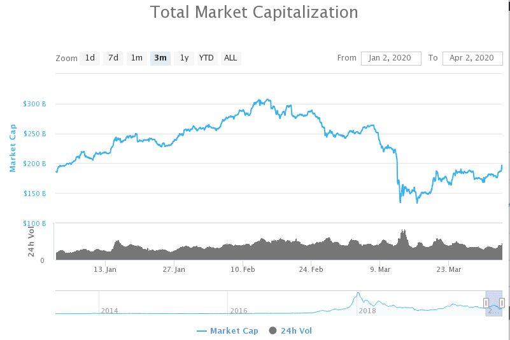The height and width of the screenshot is (340, 510).
Task: Switch chart zoom to 1m
Action: (137, 58)
